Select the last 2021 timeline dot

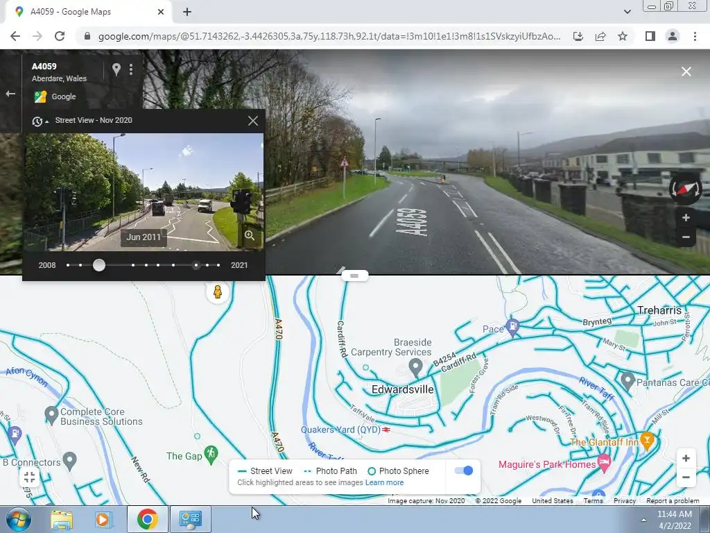click(218, 265)
